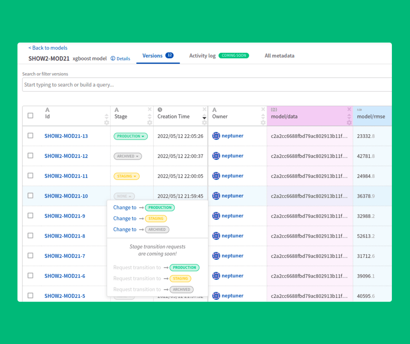
Task: Open model/data column settings gear
Action: pyautogui.click(x=349, y=123)
